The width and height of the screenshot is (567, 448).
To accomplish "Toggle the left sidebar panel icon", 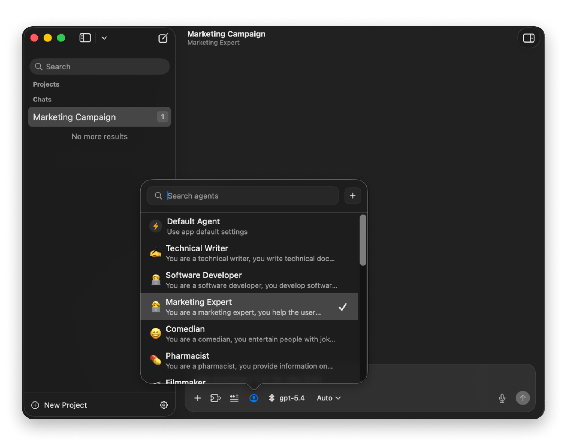I will tap(85, 38).
